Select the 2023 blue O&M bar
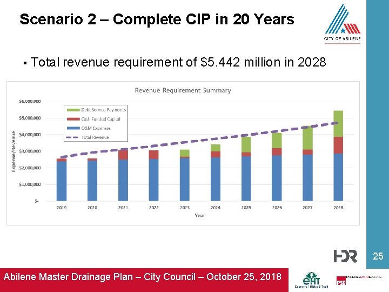This screenshot has height=292, width=389. 185,180
